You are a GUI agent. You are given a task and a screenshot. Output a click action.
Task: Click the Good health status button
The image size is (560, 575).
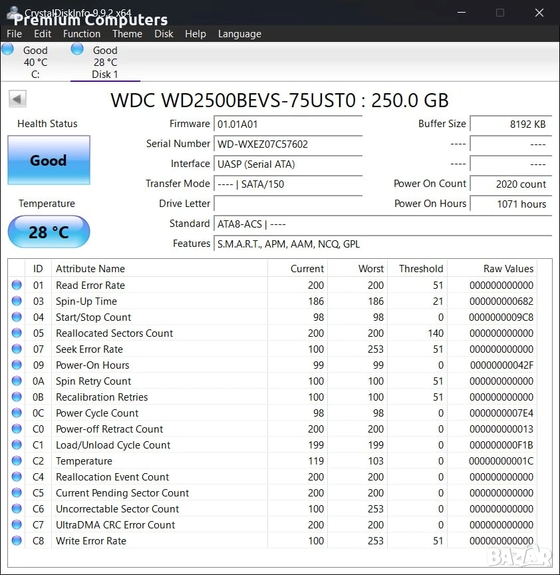point(49,160)
